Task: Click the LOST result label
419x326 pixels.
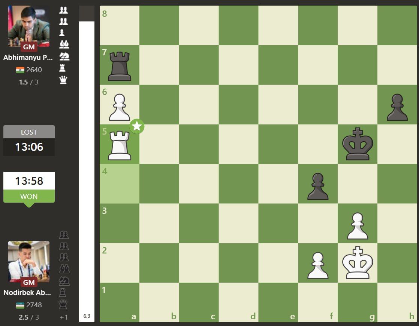Action: pos(29,132)
